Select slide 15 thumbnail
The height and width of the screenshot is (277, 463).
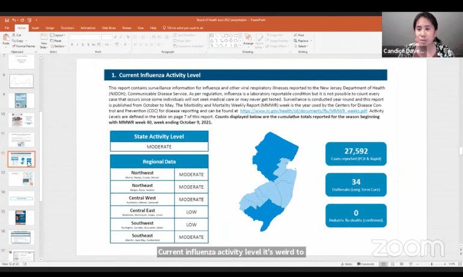click(21, 218)
